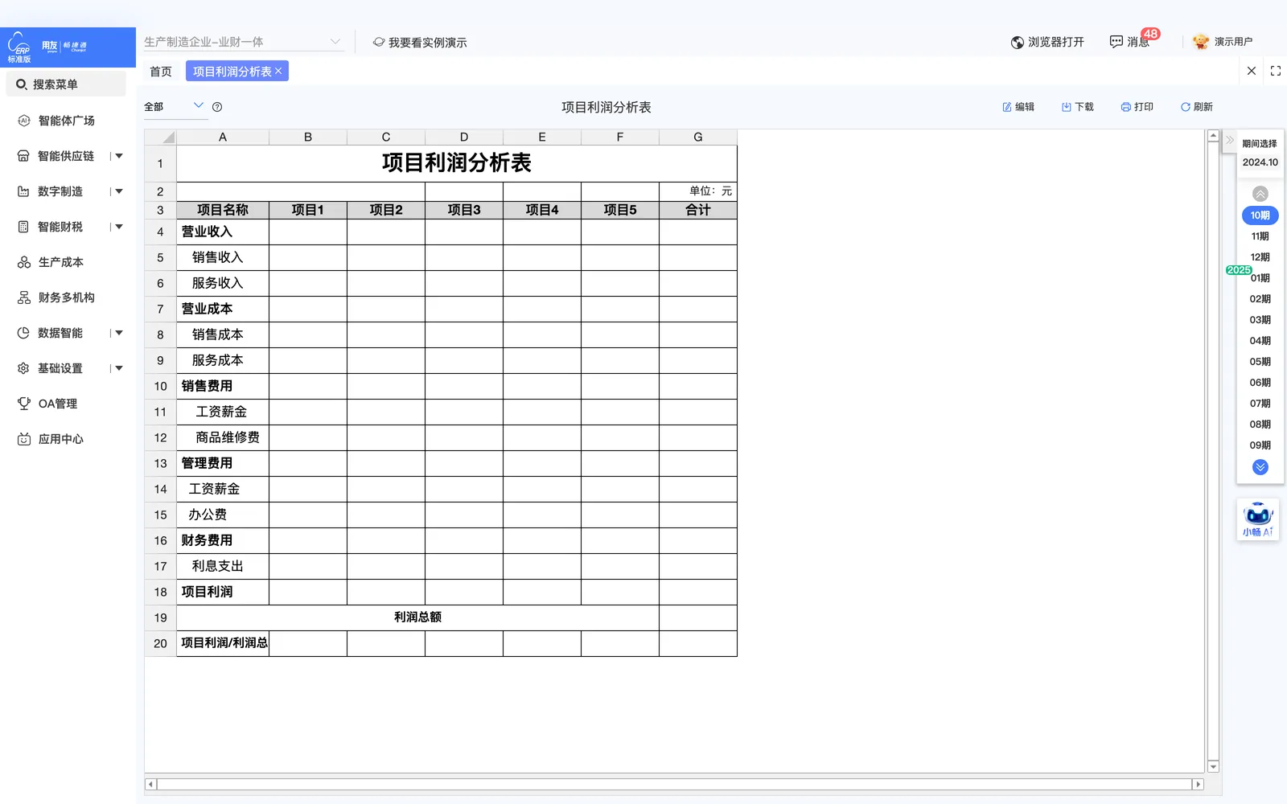Expand 基础设置 submenu arrow
The image size is (1287, 804).
pos(119,368)
